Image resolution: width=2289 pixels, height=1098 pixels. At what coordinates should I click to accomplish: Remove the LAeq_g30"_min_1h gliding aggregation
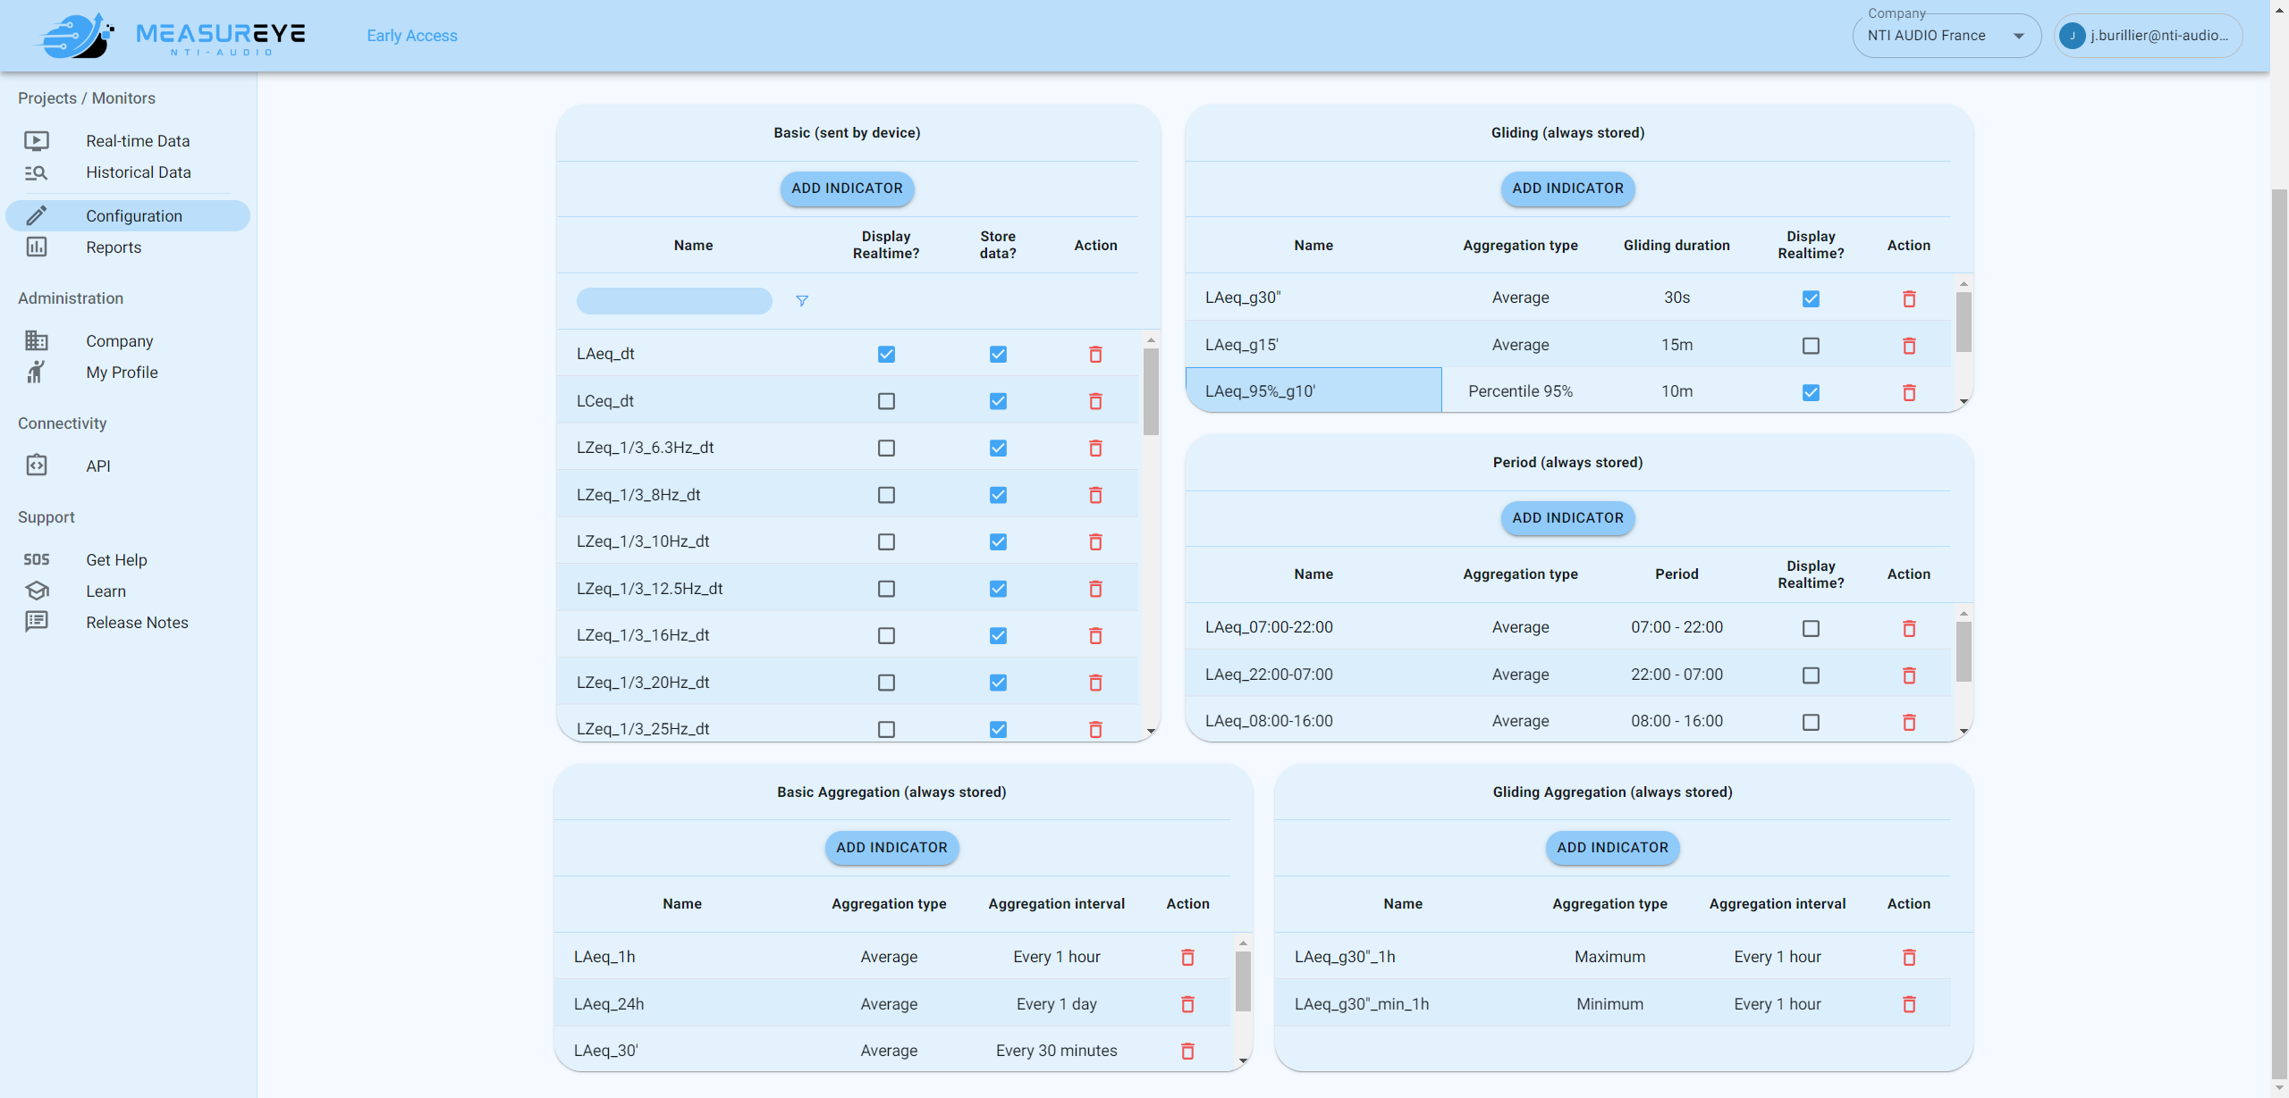click(x=1908, y=1004)
